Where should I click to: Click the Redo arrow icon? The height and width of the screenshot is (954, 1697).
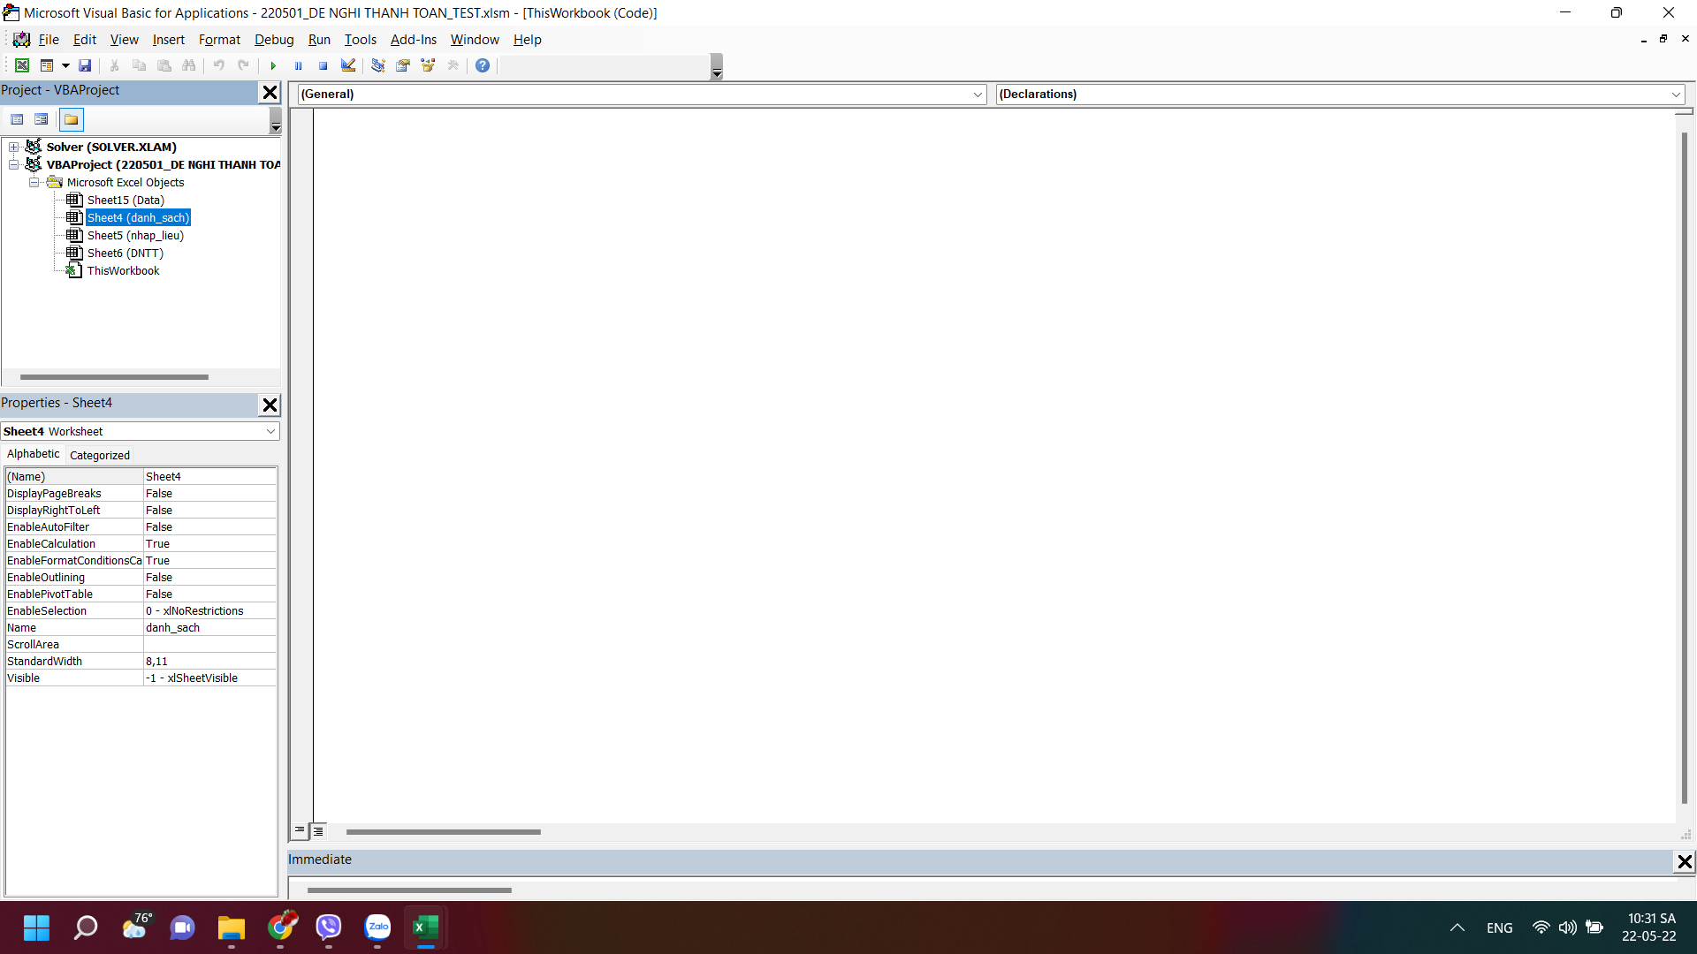[243, 65]
